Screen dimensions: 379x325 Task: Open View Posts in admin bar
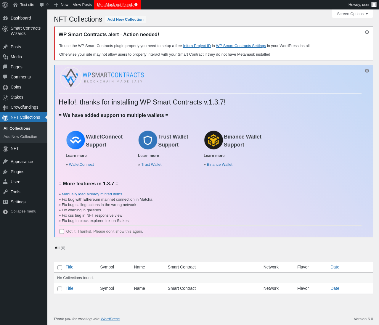[82, 5]
